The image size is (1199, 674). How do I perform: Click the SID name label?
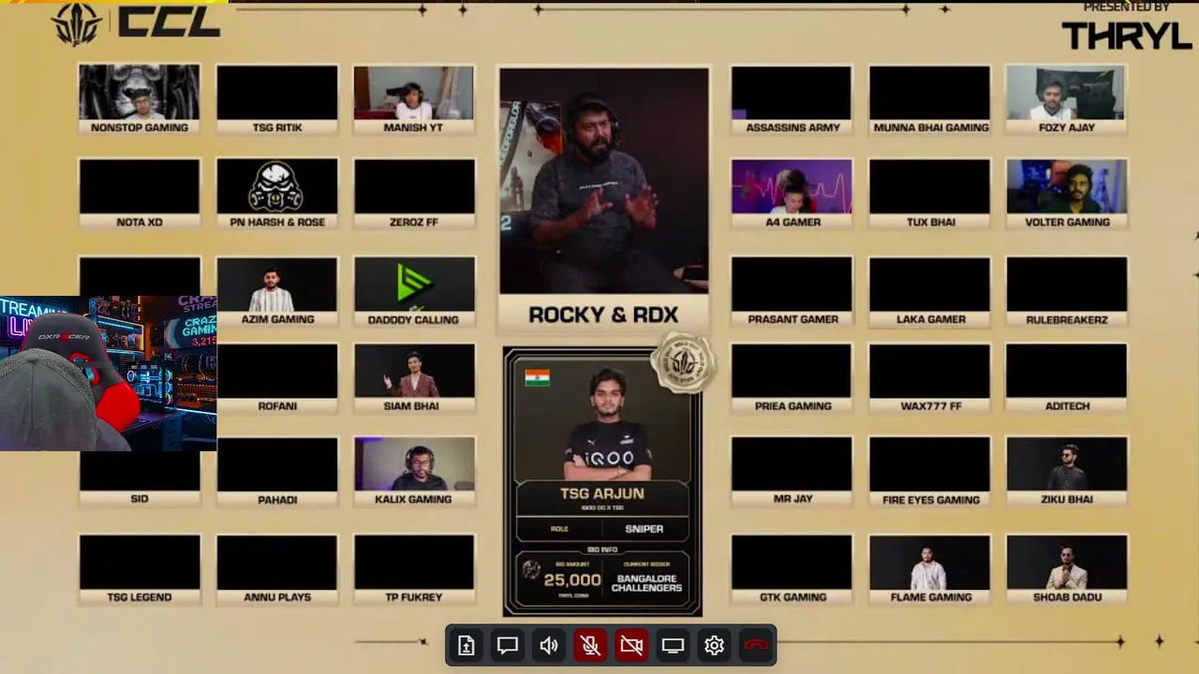tap(140, 499)
